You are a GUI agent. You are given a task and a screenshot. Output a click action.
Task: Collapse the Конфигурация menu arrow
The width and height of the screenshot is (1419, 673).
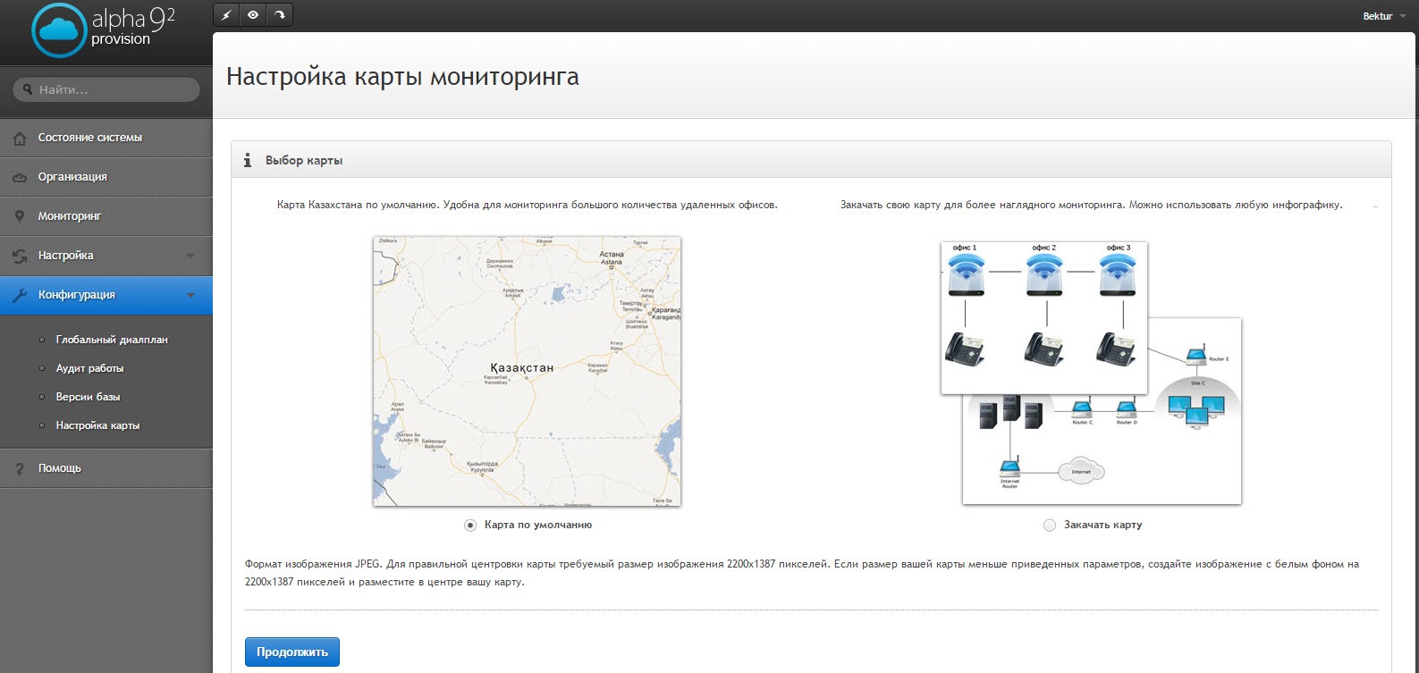coord(190,296)
